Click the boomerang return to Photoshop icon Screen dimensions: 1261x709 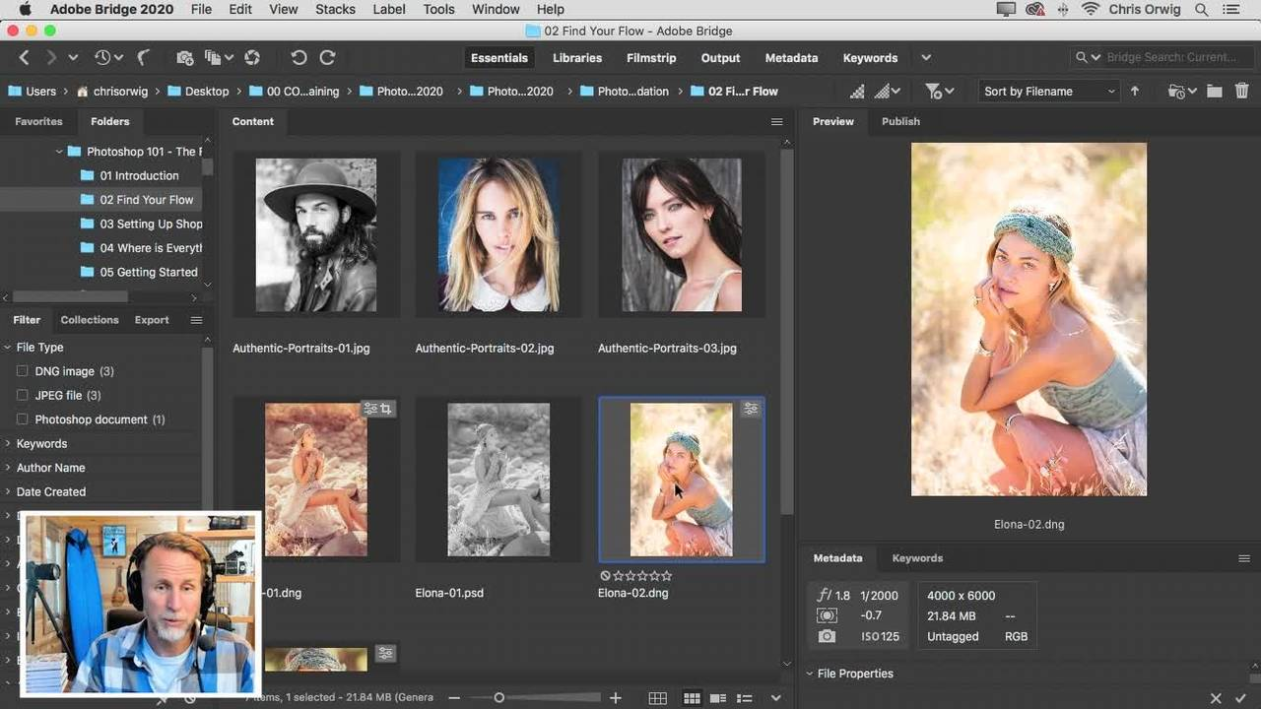[x=142, y=58]
